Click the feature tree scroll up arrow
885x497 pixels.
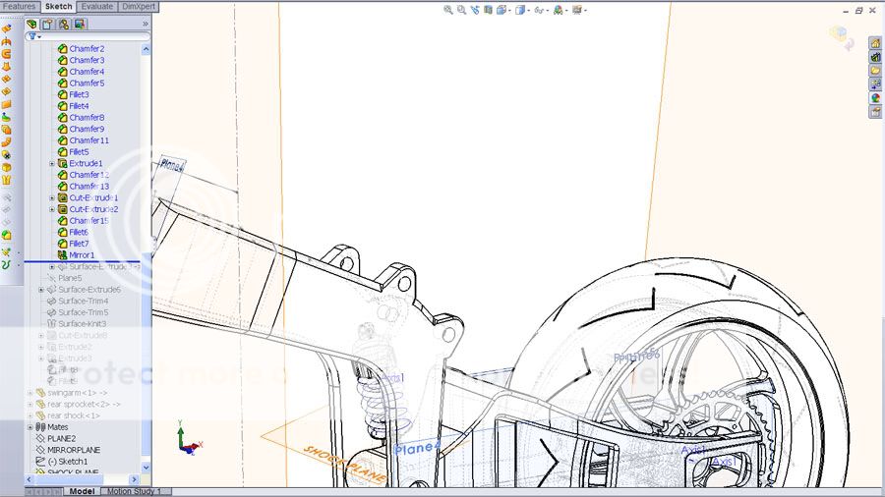146,49
